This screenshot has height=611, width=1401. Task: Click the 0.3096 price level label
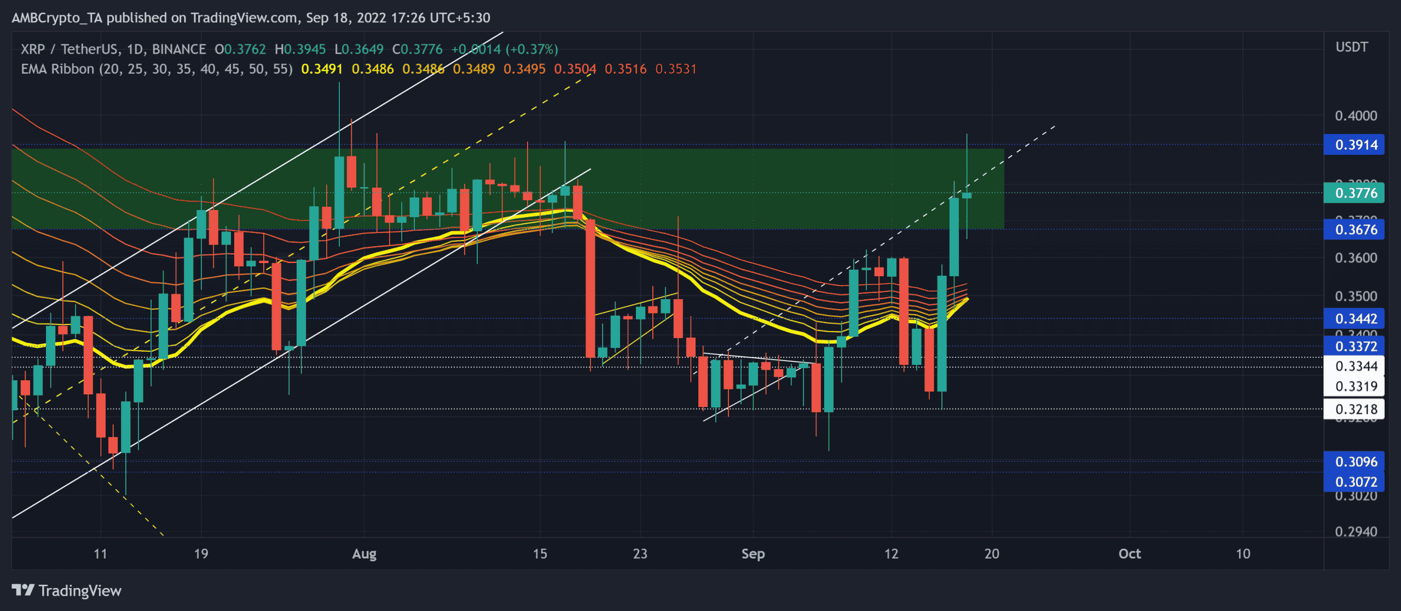pyautogui.click(x=1353, y=462)
